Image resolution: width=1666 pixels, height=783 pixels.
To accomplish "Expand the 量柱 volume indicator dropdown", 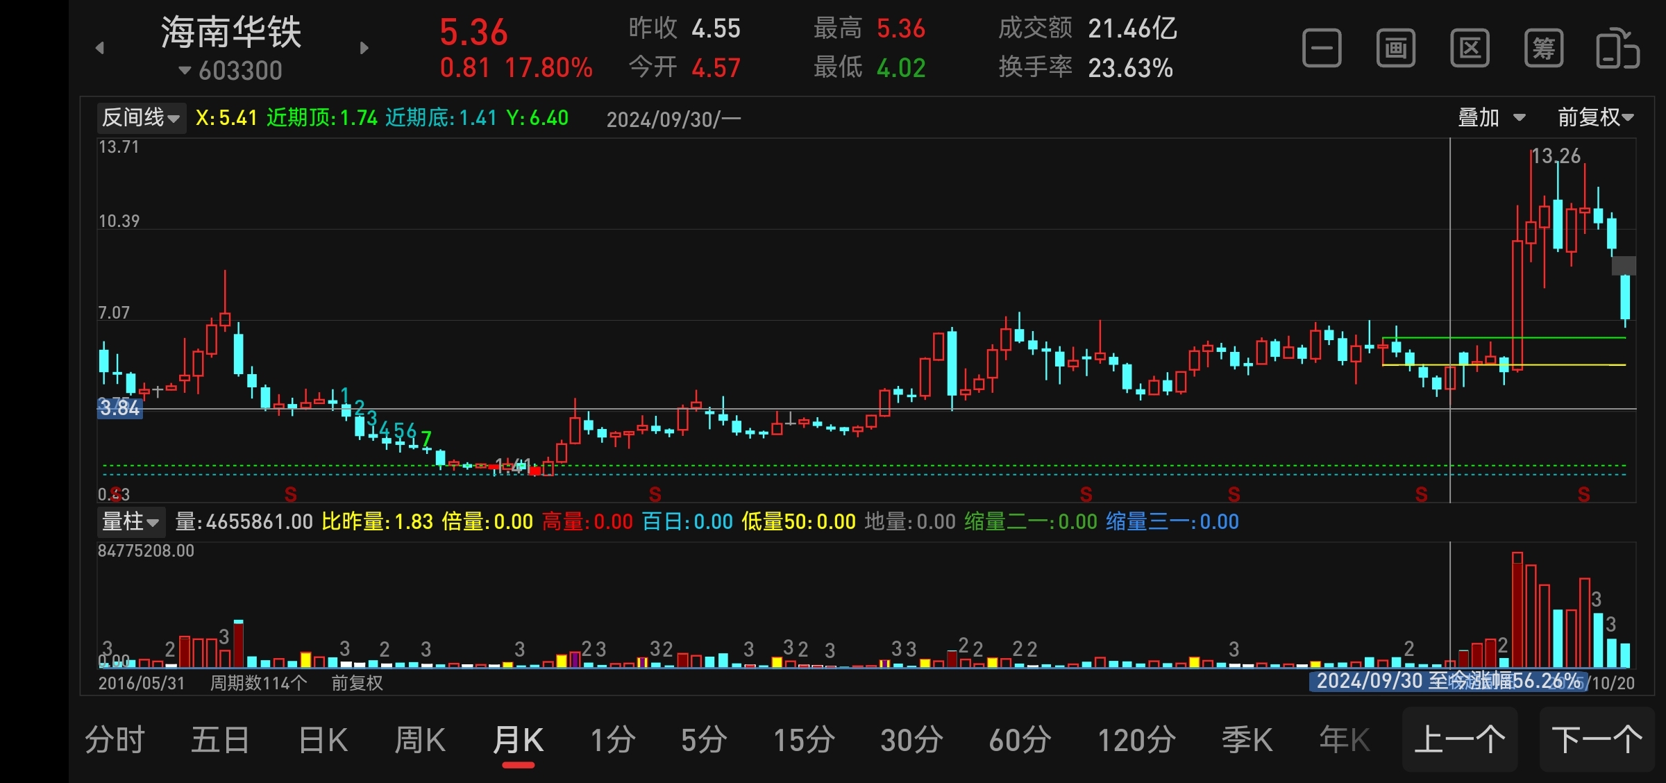I will click(x=131, y=521).
